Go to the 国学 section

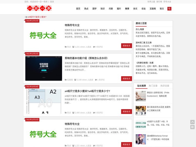click(94, 9)
